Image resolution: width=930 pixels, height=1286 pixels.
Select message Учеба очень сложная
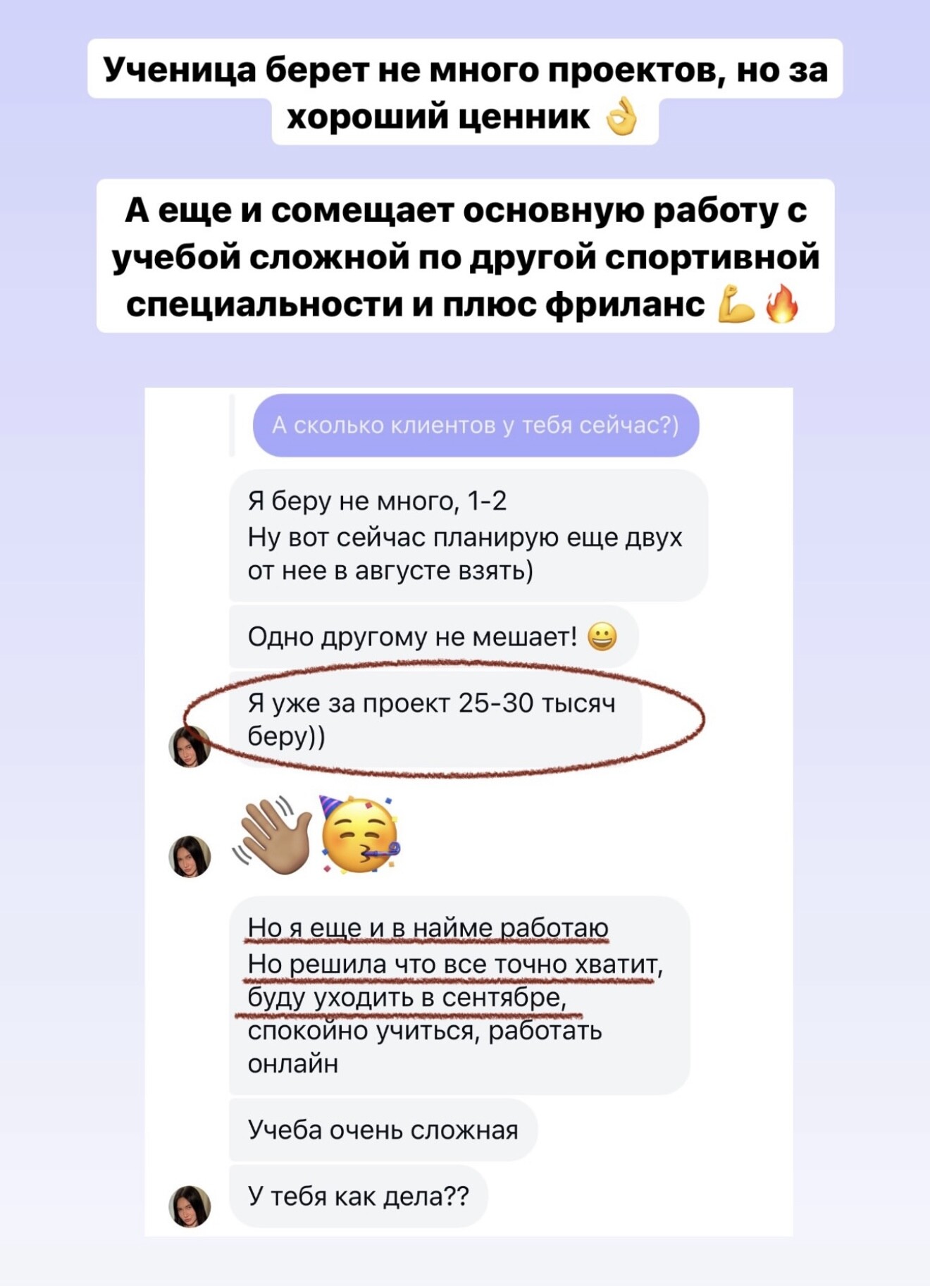[383, 1130]
